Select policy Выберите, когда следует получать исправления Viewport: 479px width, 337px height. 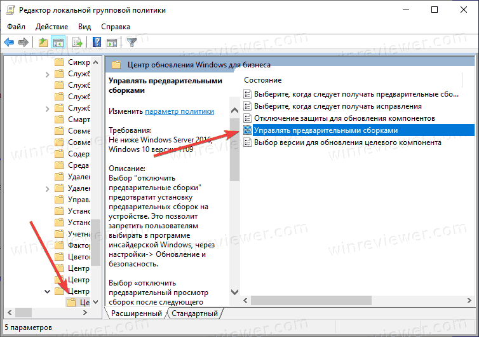pyautogui.click(x=338, y=106)
